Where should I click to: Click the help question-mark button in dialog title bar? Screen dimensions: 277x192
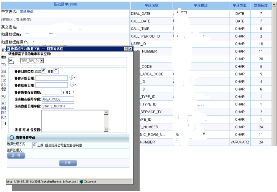tap(126, 49)
